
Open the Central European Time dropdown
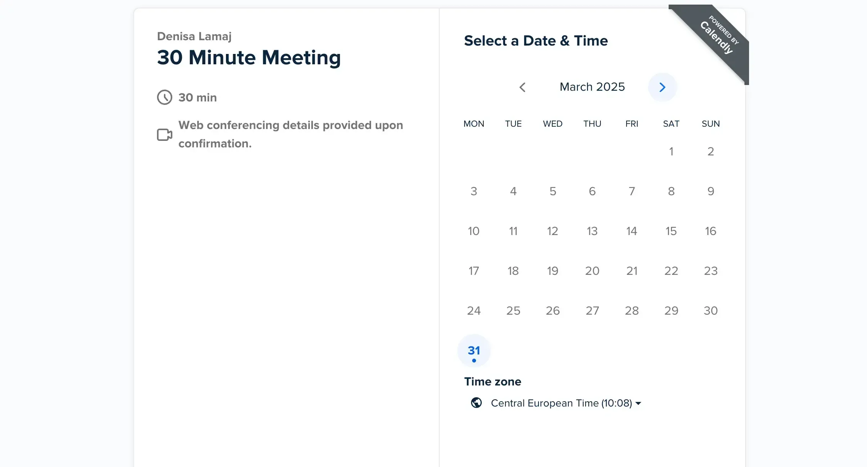561,403
